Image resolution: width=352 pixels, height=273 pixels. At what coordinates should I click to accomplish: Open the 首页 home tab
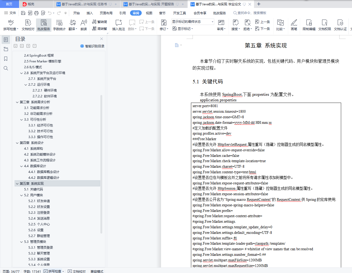point(9,4)
